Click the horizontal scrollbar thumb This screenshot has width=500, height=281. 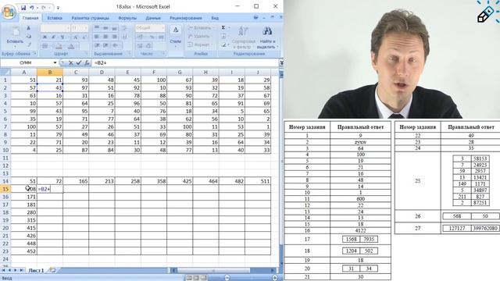click(x=213, y=270)
